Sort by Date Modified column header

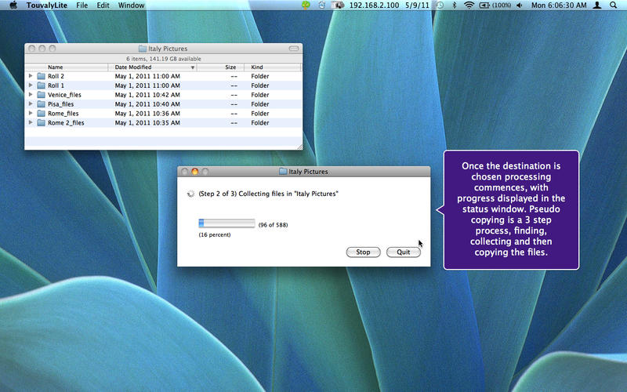click(x=152, y=67)
